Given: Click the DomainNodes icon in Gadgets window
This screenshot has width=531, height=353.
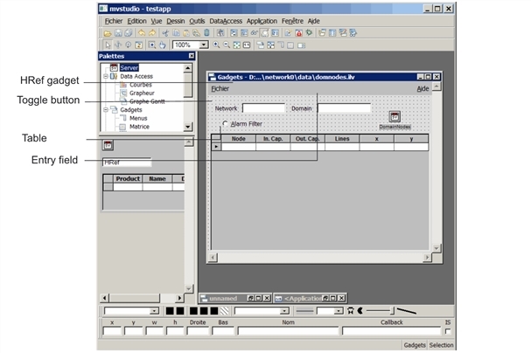Looking at the screenshot, I should (395, 119).
